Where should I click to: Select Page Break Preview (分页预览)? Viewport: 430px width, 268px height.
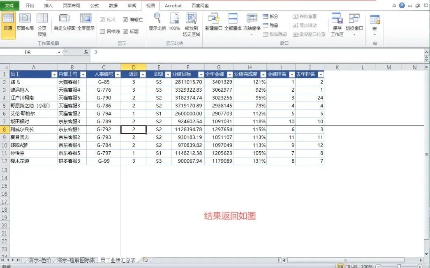42,25
